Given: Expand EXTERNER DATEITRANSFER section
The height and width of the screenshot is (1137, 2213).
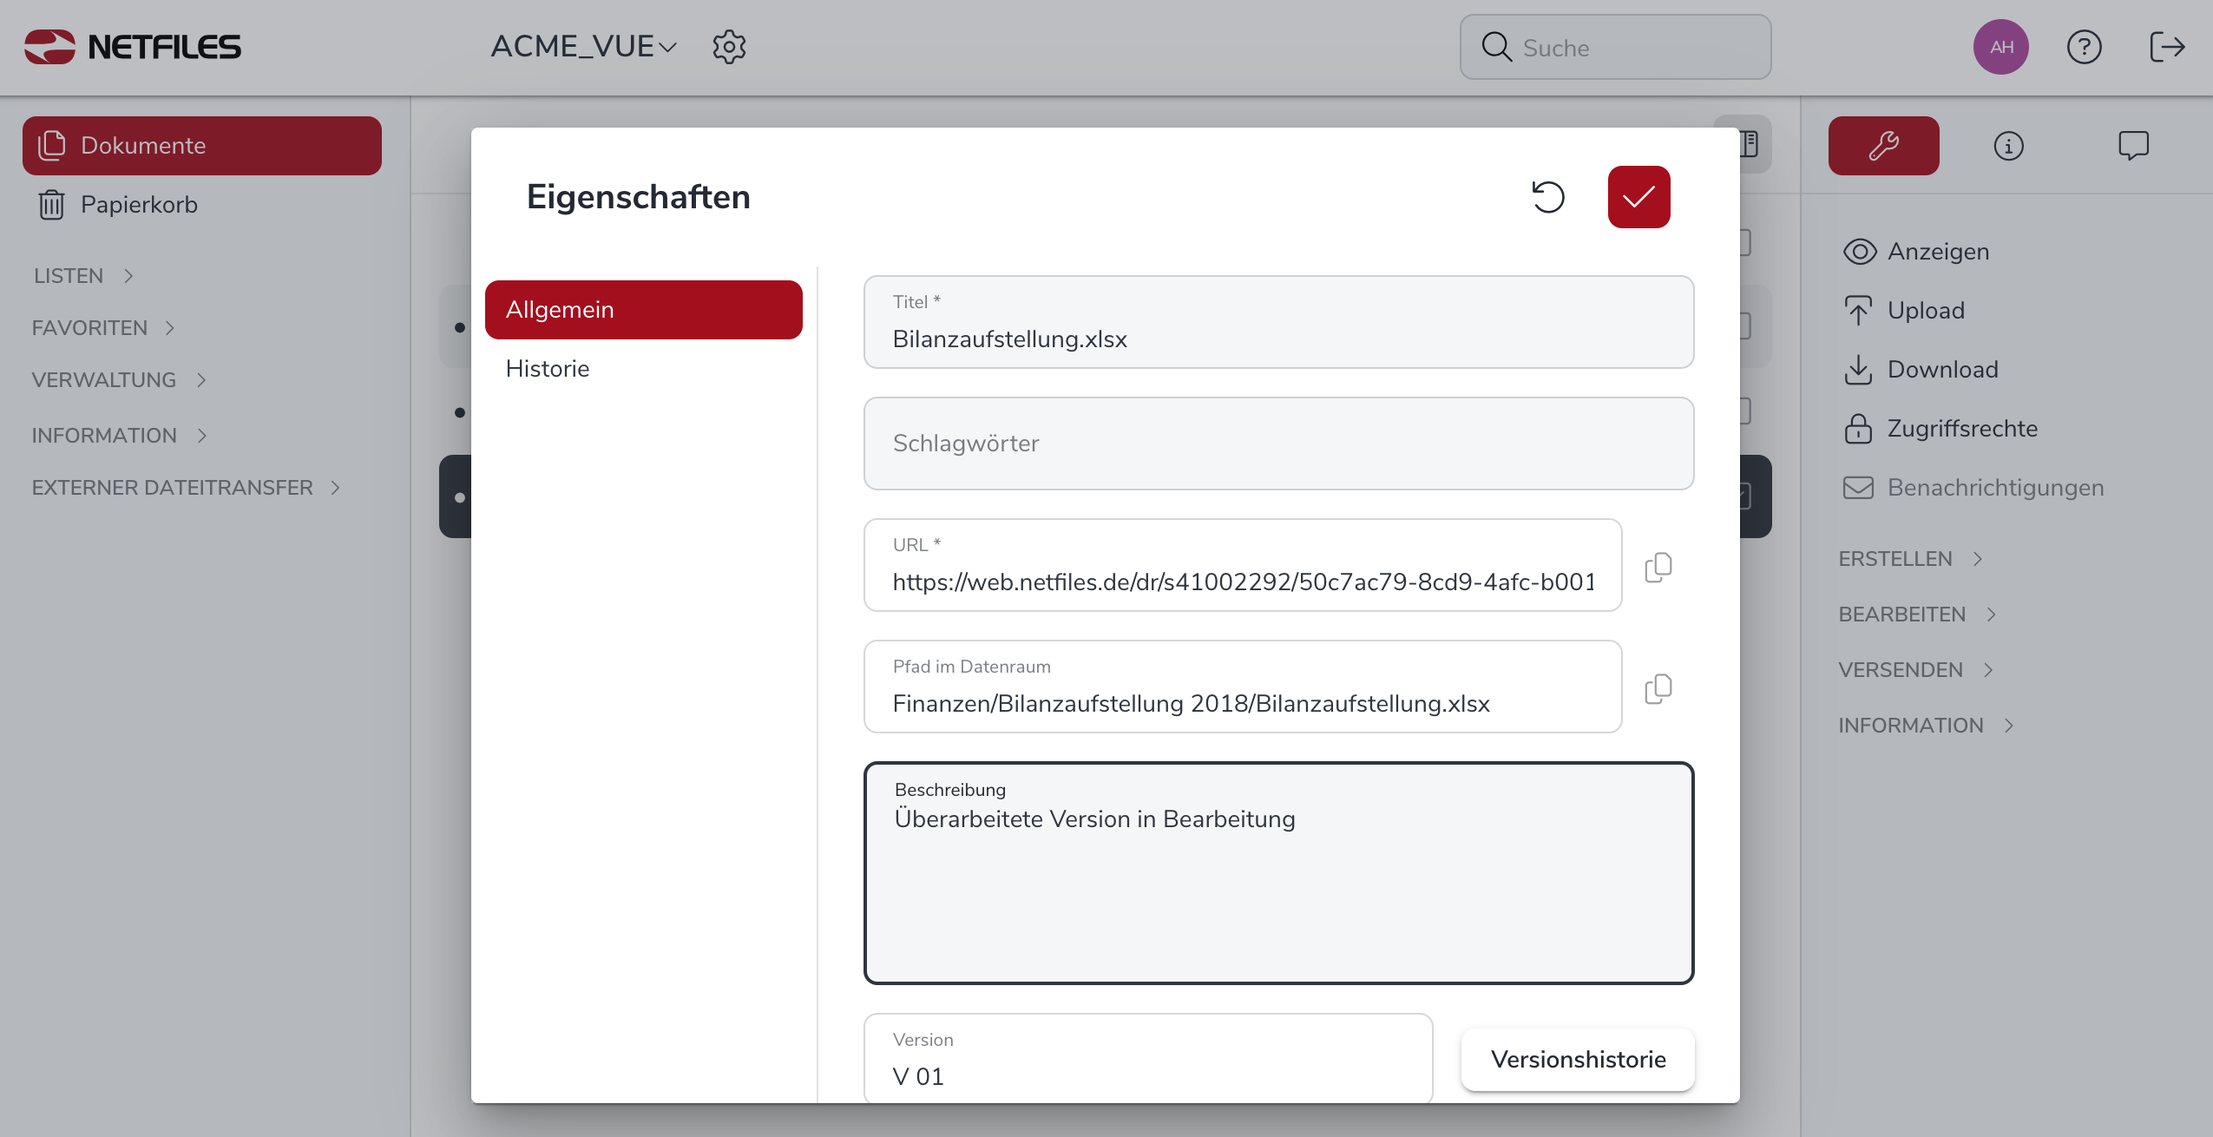Looking at the screenshot, I should coord(186,488).
